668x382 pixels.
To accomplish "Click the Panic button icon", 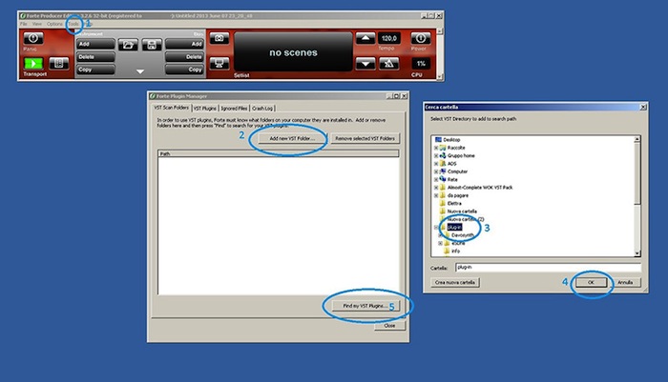I will (33, 39).
